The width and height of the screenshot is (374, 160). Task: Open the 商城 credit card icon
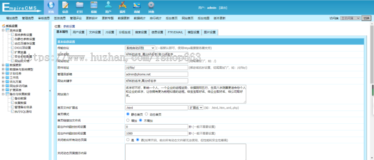pyautogui.click(x=137, y=5)
